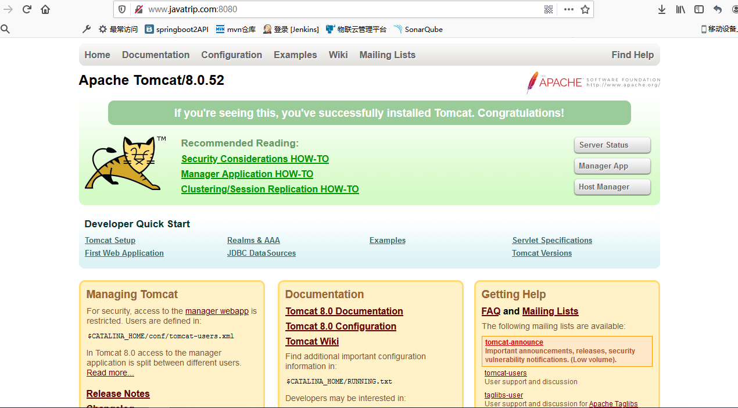
Task: Bookmark this page with star icon
Action: point(585,9)
